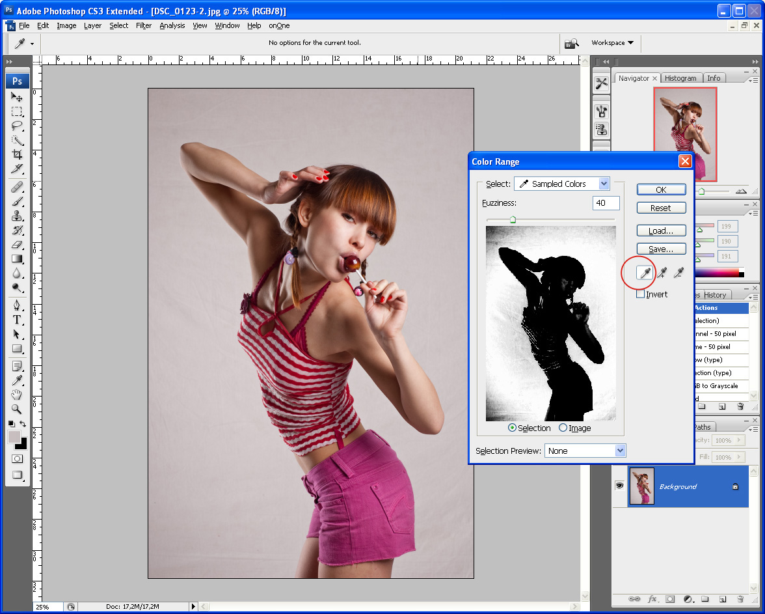Click the Save... button
765x614 pixels.
click(x=661, y=249)
